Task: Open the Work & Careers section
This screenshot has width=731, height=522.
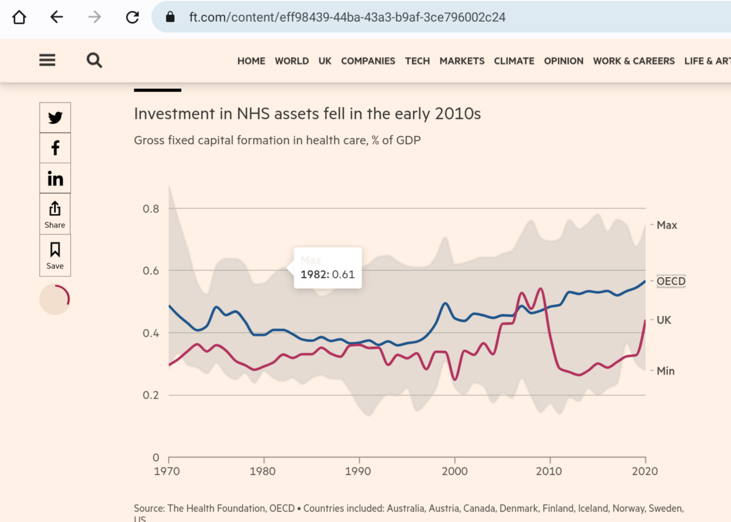Action: (633, 61)
